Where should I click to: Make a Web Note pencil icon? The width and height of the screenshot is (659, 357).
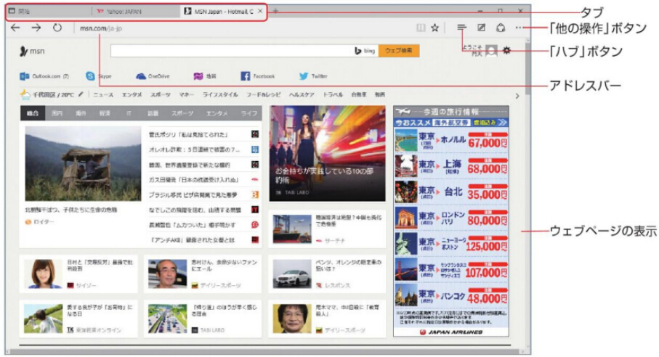click(481, 28)
